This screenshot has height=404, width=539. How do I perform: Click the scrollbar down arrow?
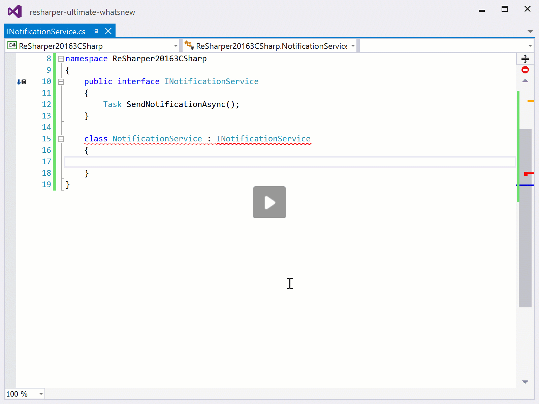(x=525, y=382)
